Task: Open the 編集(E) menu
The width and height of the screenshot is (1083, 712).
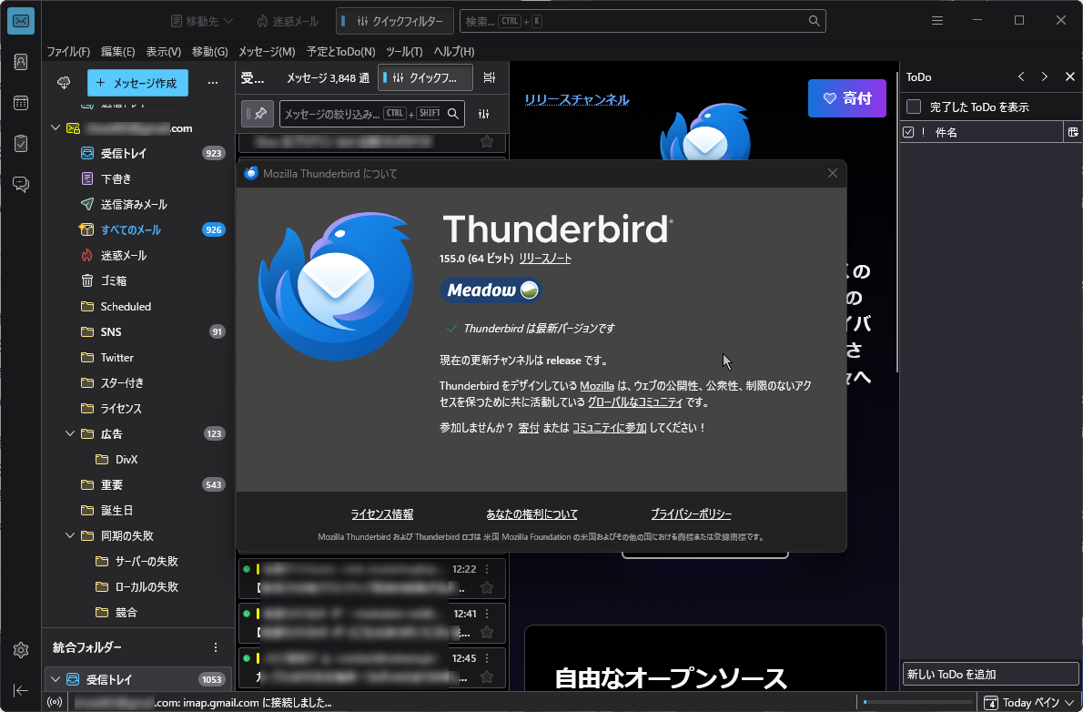Action: tap(117, 51)
